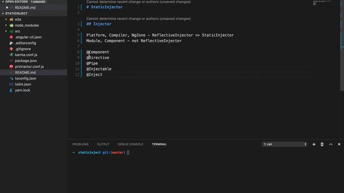Collapse the STATICINJECT section
344x193 pixels.
coord(3,13)
